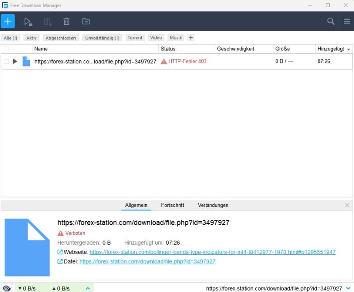Click the Verboten error text
This screenshot has height=292, width=354.
pyautogui.click(x=75, y=233)
